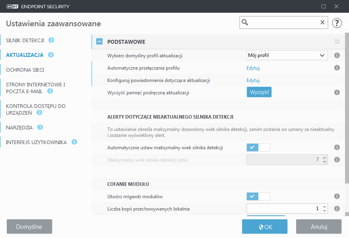Open the Mój profil dropdown
Image resolution: width=349 pixels, height=238 pixels.
click(287, 55)
